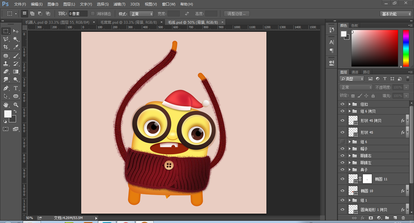Hide the 纽扣 group layer

(342, 104)
